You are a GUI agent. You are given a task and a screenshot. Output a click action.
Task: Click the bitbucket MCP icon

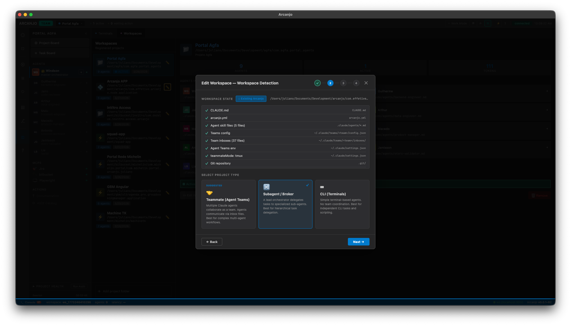[x=35, y=175]
